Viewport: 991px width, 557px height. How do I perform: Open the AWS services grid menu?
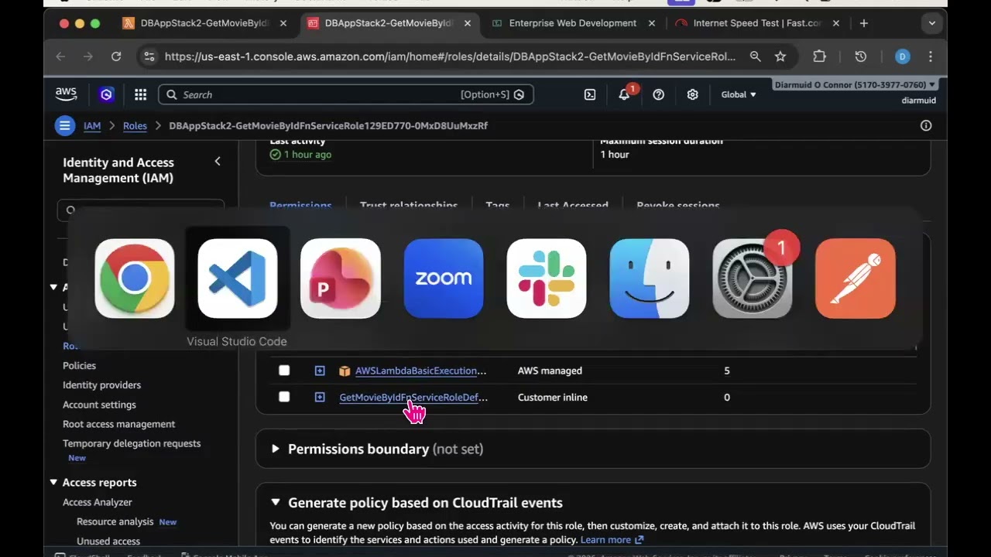(140, 94)
